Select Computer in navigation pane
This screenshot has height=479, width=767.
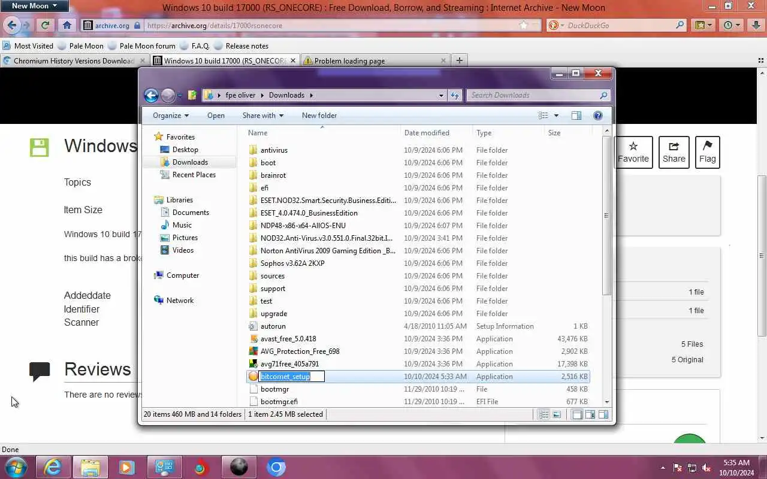tap(183, 275)
